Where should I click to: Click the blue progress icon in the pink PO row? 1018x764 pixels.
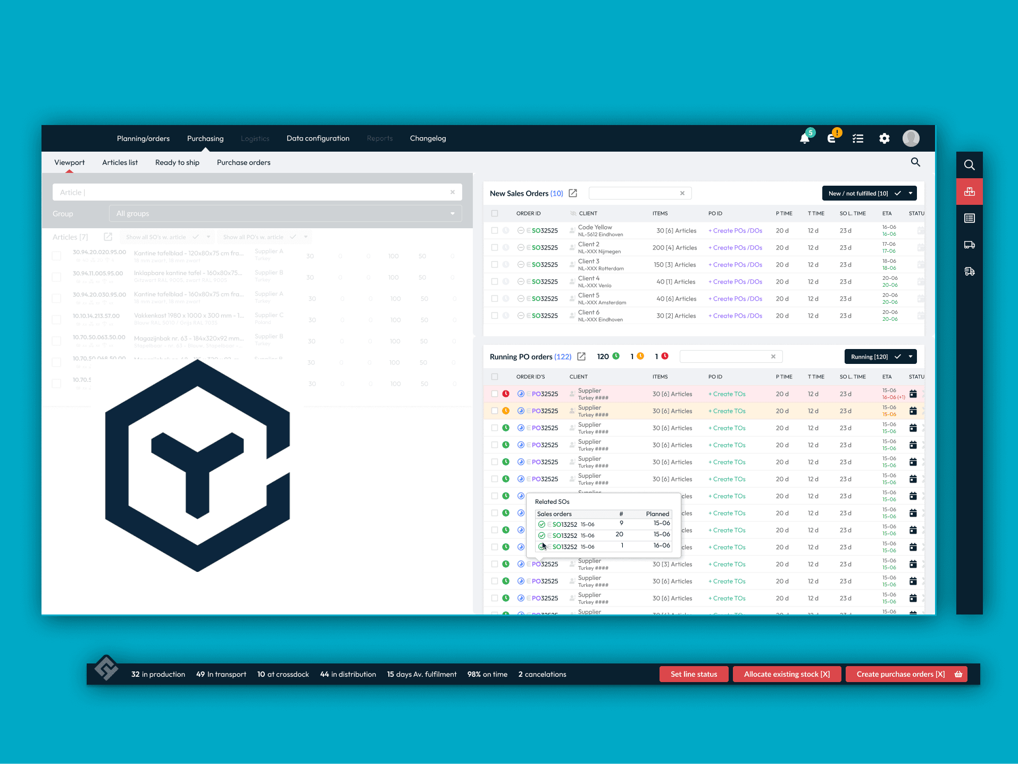click(x=521, y=394)
